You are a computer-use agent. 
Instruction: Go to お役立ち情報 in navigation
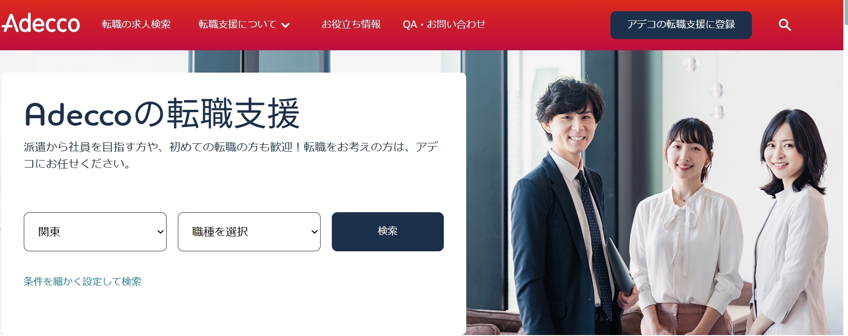[351, 24]
